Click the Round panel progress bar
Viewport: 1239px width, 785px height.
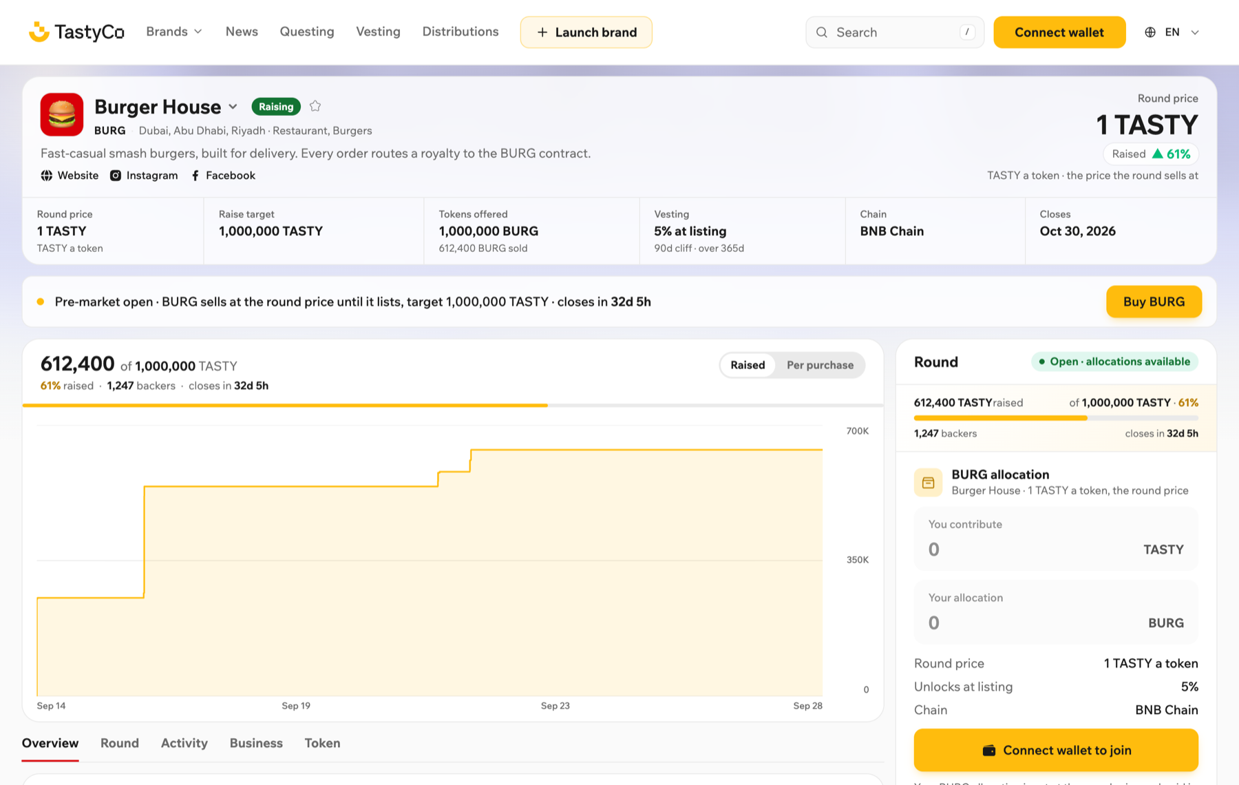point(1056,418)
